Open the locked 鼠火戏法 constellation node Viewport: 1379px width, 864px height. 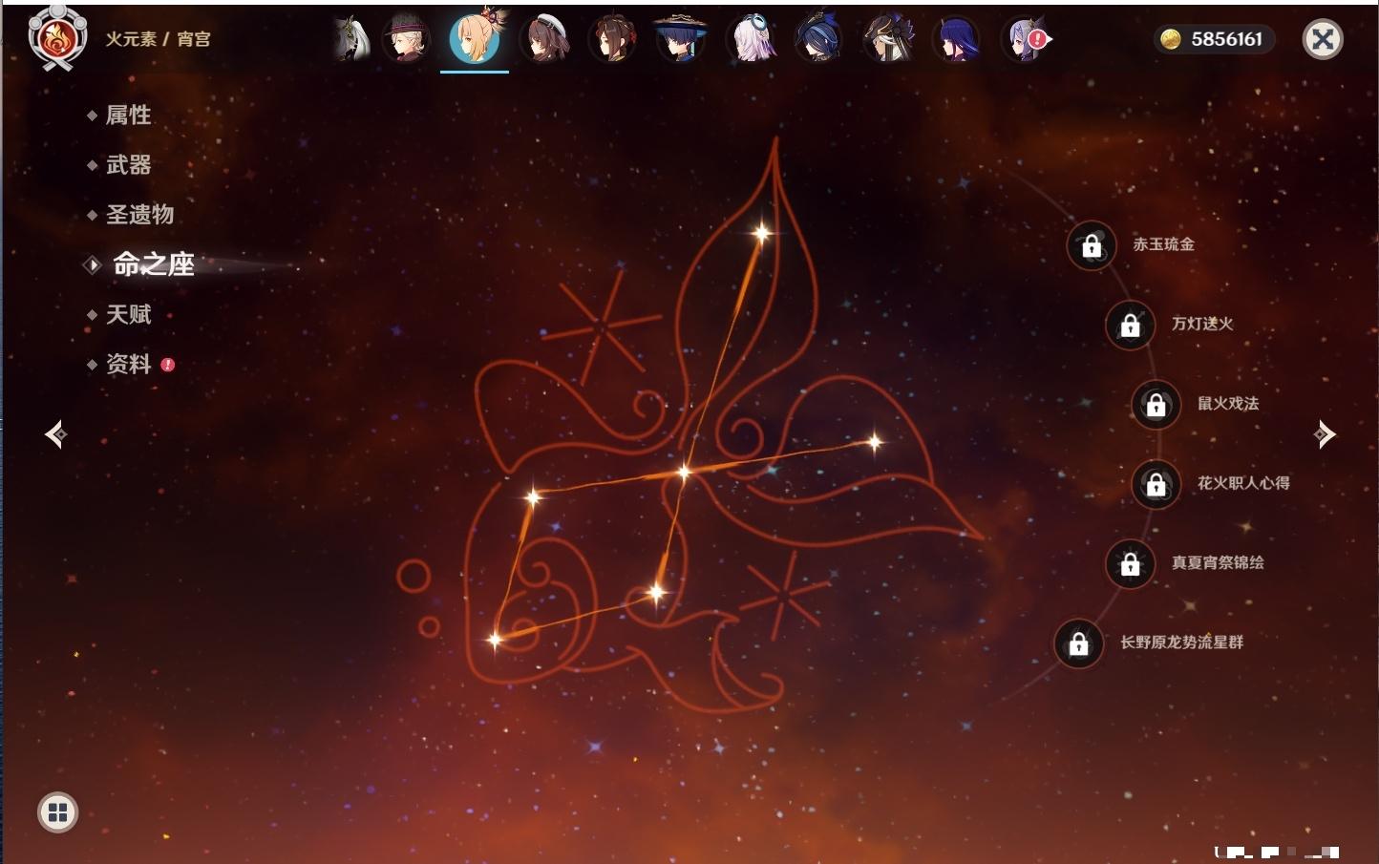[1156, 405]
